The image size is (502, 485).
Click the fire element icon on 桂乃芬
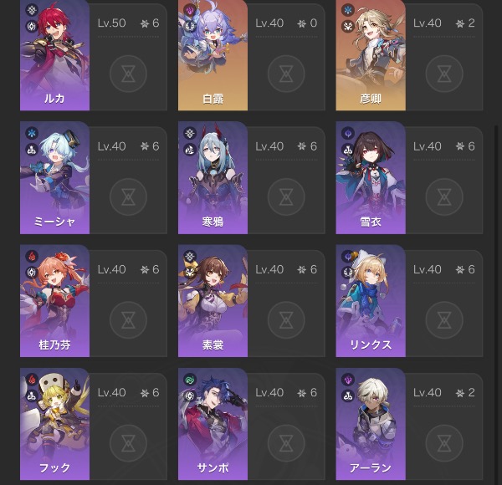[x=32, y=256]
